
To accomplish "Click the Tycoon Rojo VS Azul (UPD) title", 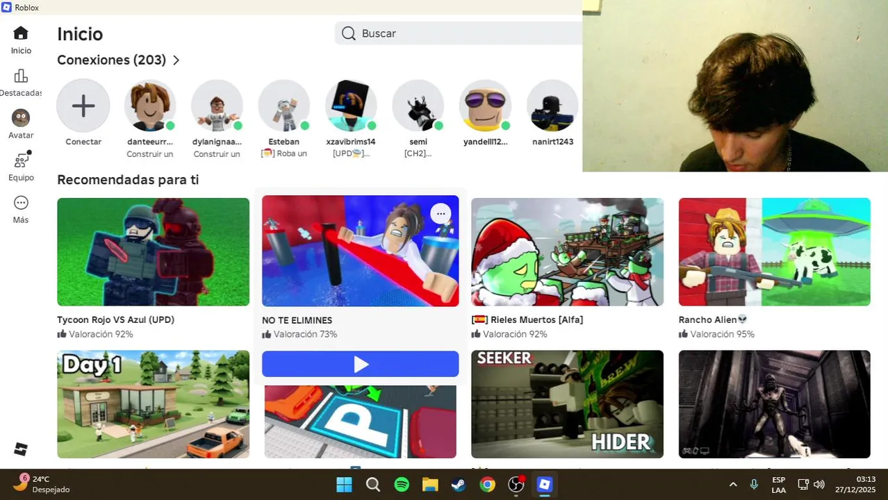I will [115, 319].
